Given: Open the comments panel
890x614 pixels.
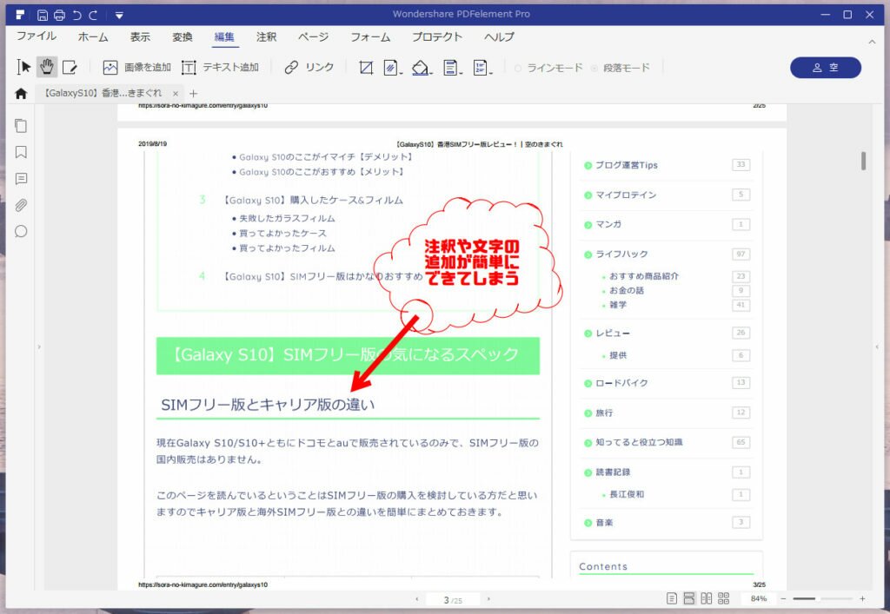Looking at the screenshot, I should [x=21, y=179].
